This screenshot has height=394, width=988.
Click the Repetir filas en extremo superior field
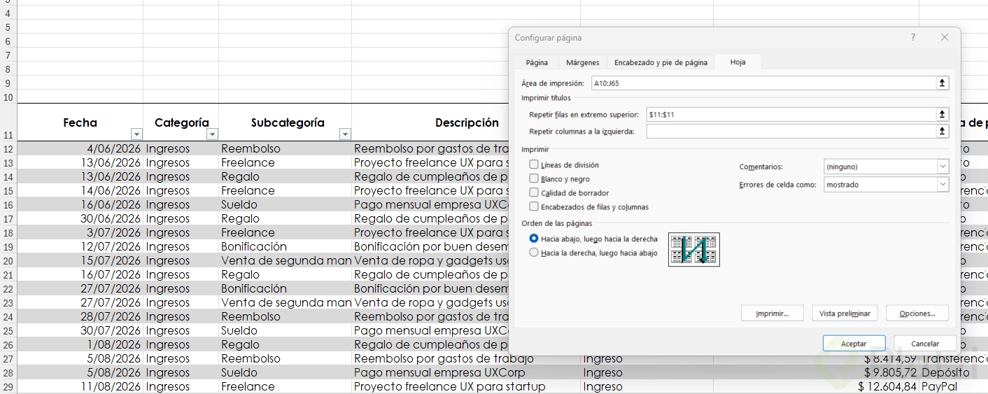[791, 114]
